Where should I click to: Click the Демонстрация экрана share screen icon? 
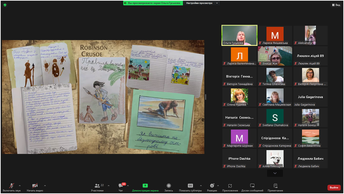(145, 186)
